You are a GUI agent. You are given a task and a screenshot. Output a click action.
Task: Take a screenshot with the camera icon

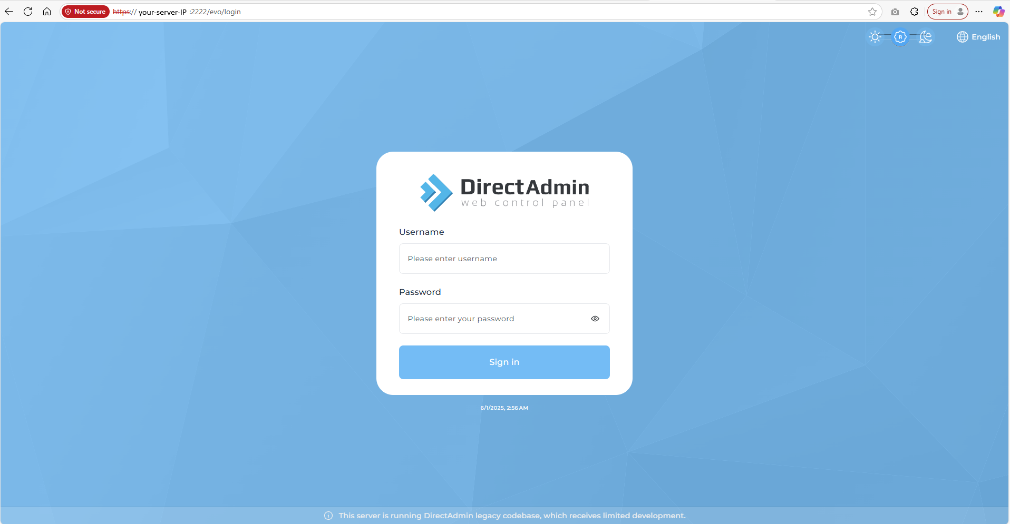tap(895, 12)
